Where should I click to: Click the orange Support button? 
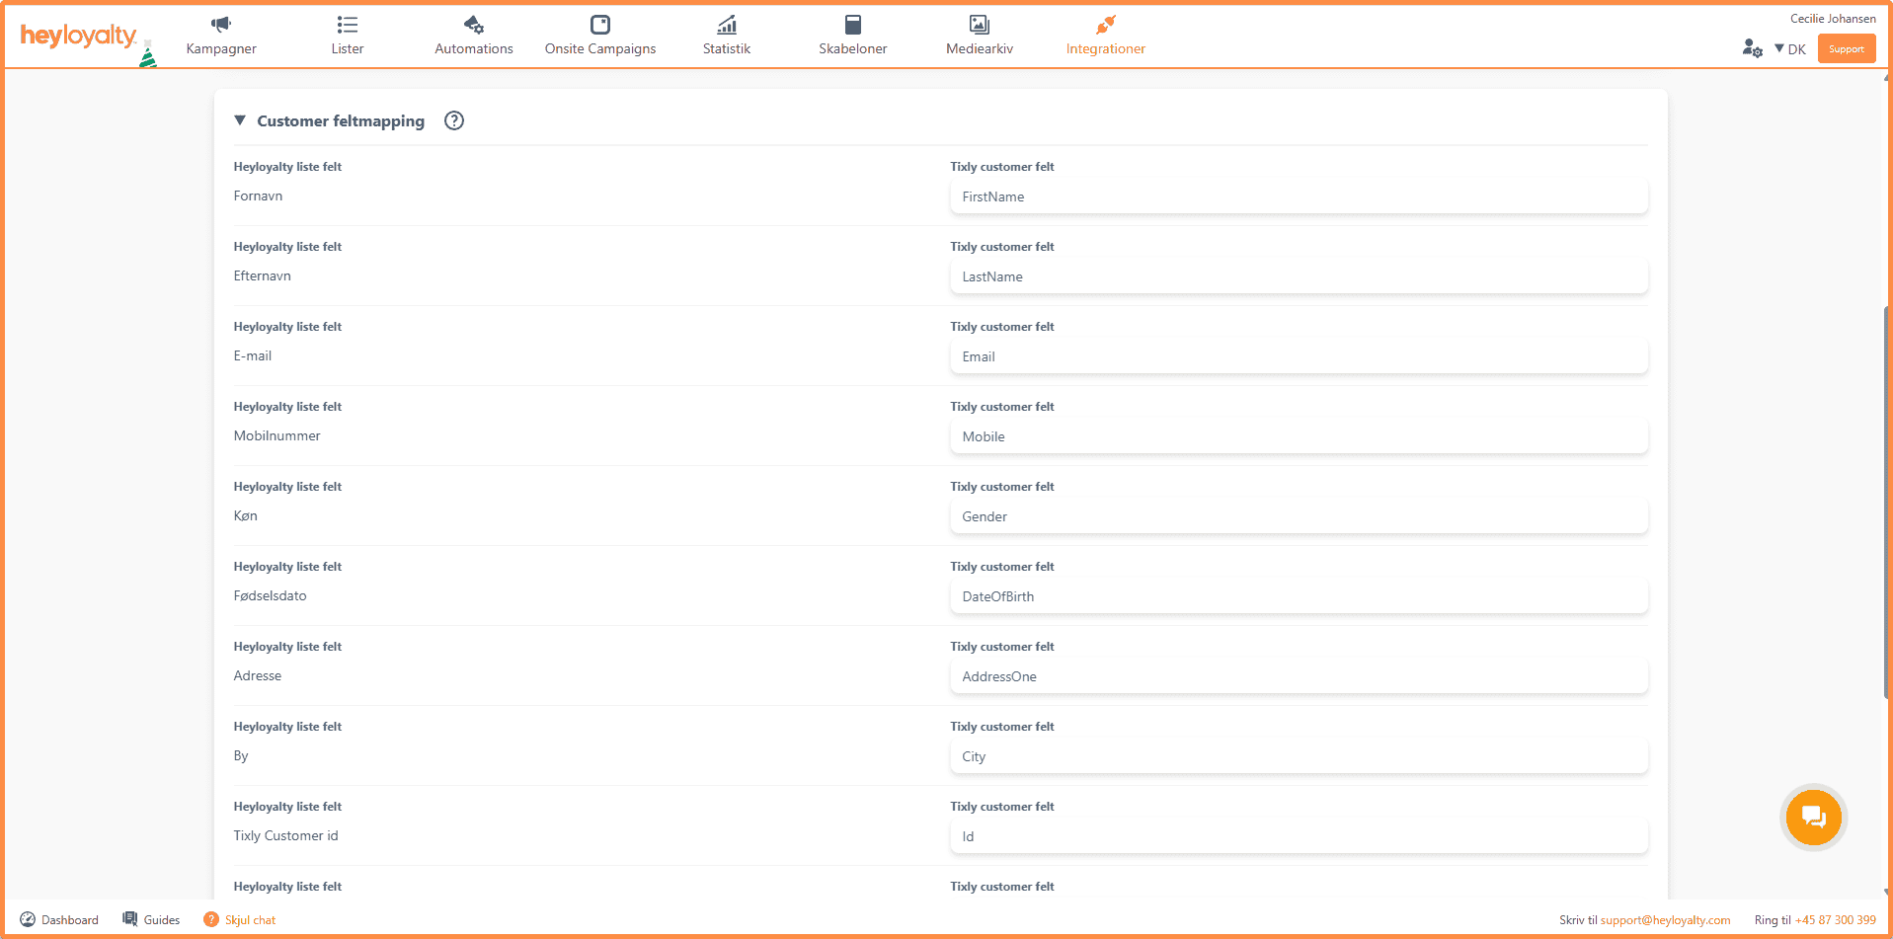[1846, 49]
